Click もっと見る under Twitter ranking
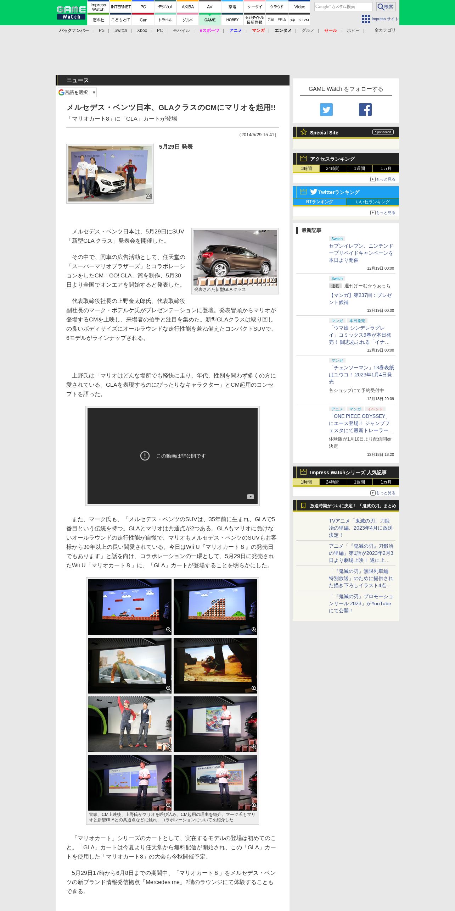Viewport: 455px width, 911px height. (383, 212)
